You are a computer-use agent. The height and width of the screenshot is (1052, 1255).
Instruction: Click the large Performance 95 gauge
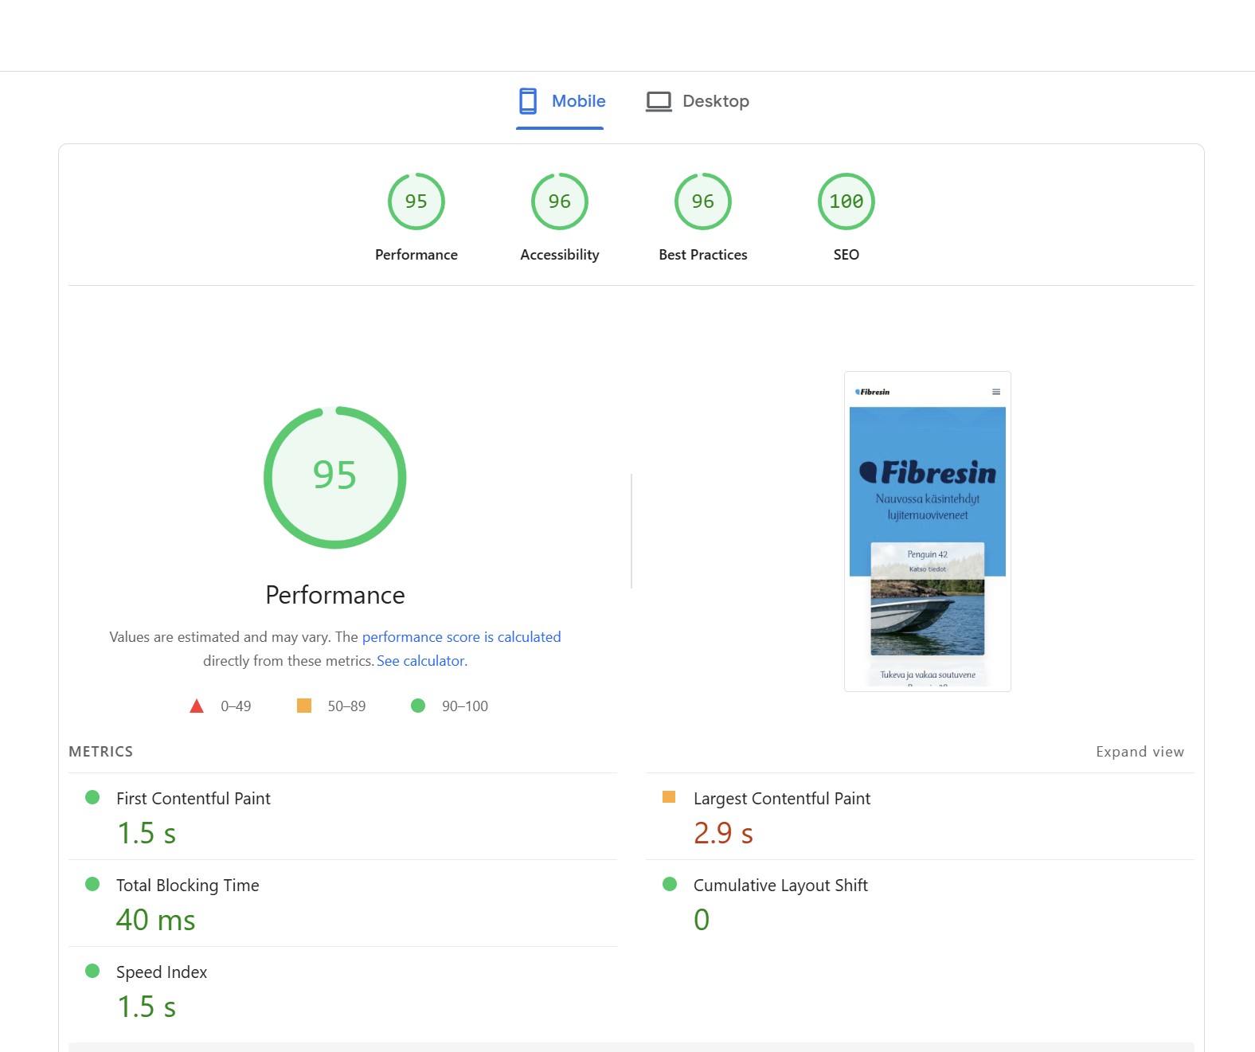coord(334,477)
